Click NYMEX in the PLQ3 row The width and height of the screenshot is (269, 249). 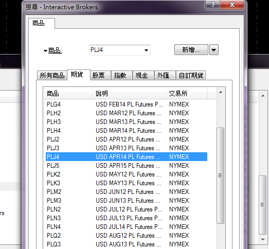click(179, 244)
